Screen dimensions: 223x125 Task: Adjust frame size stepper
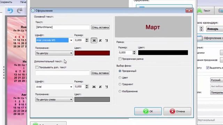coord(134,52)
